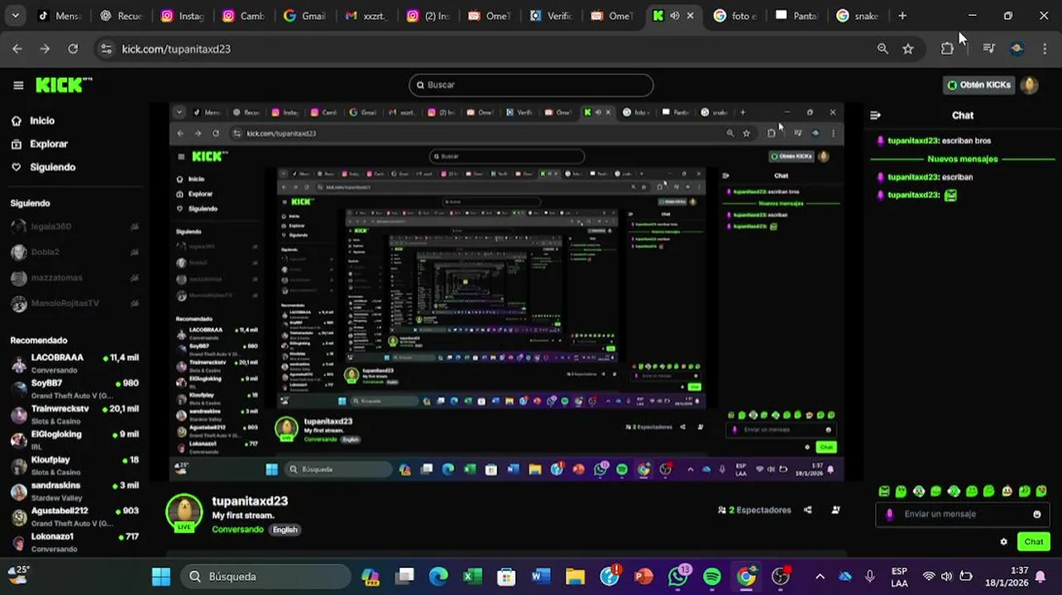Open recommended channel sandraskins
Viewport: 1062px width, 595px height.
74,492
